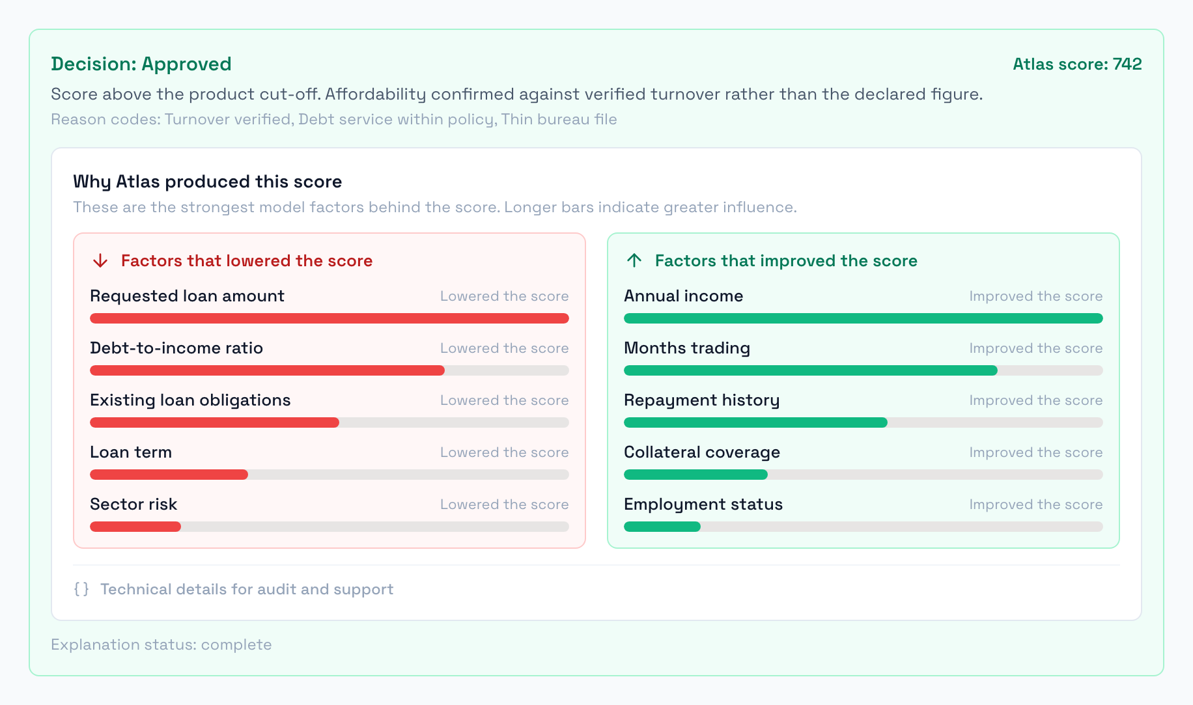Click 'Why Atlas produced this score' heading
The width and height of the screenshot is (1193, 705).
tap(208, 182)
